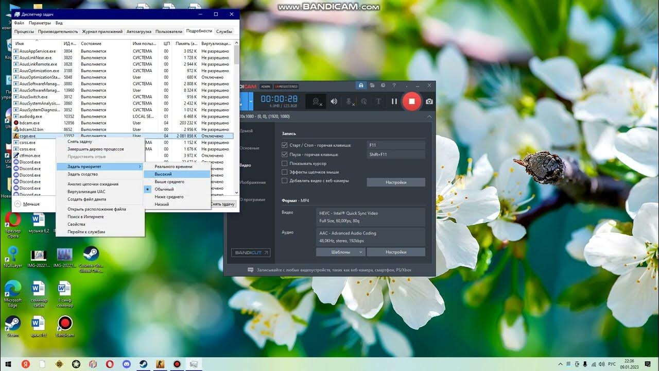Open Изображения section in Bandicam sidebar
The height and width of the screenshot is (371, 659).
252,182
